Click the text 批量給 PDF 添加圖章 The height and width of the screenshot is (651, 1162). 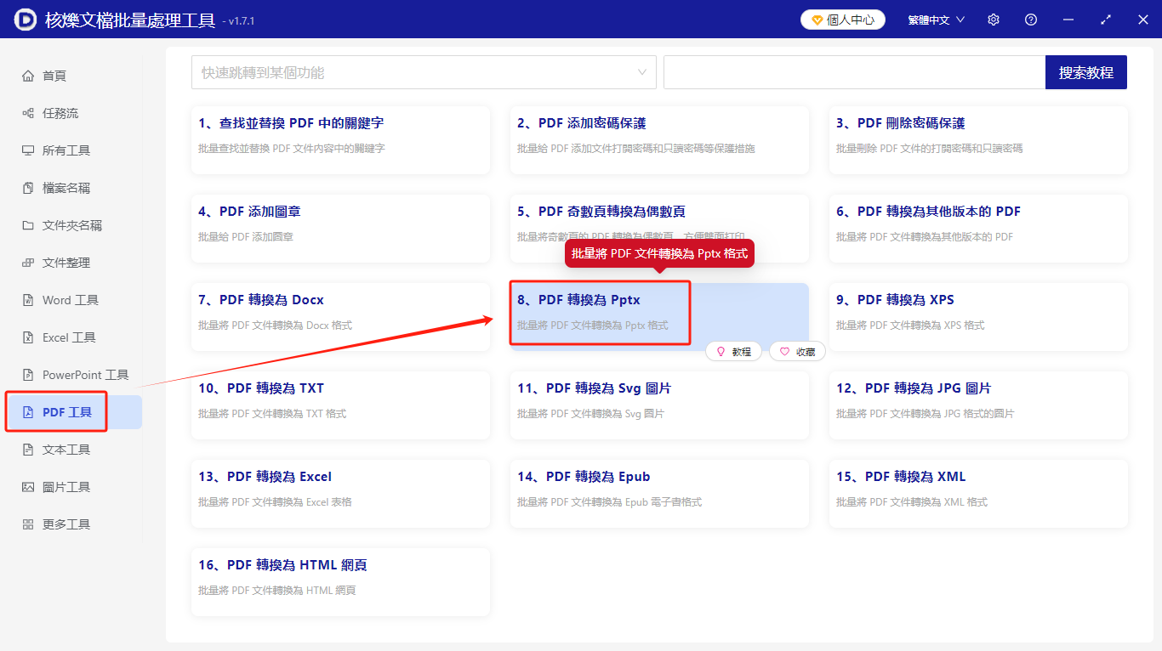coord(246,237)
